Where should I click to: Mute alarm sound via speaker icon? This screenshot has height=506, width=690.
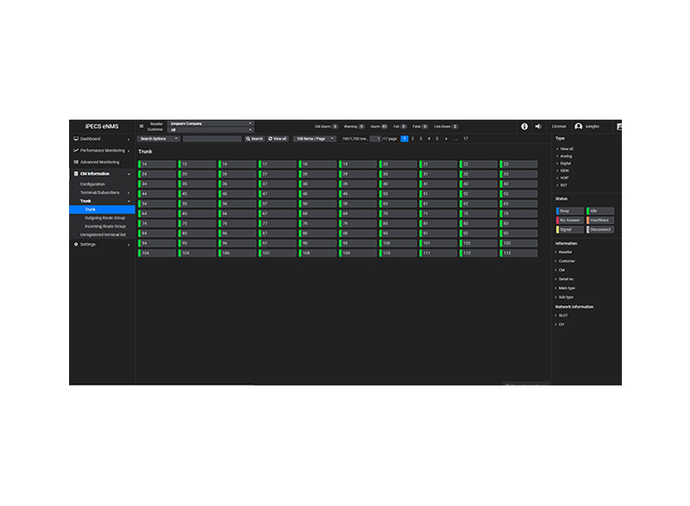point(538,126)
